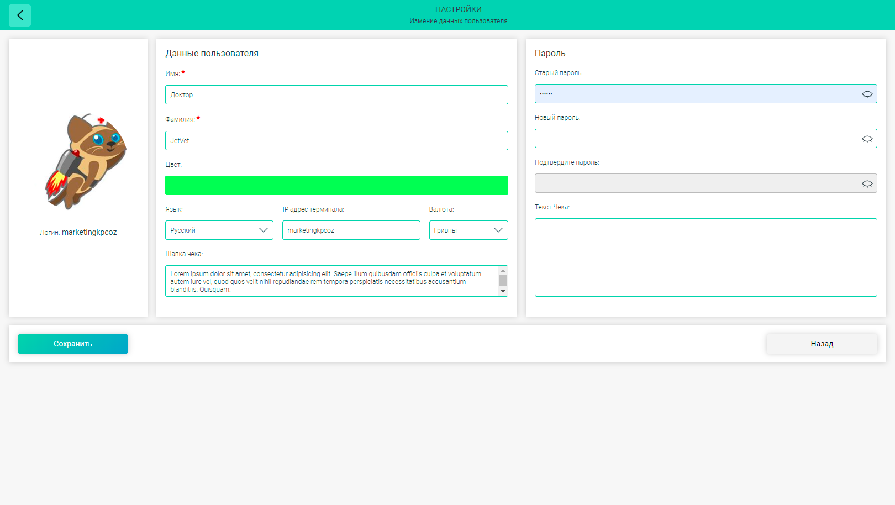Click the IP адрес терминала input

click(x=351, y=230)
